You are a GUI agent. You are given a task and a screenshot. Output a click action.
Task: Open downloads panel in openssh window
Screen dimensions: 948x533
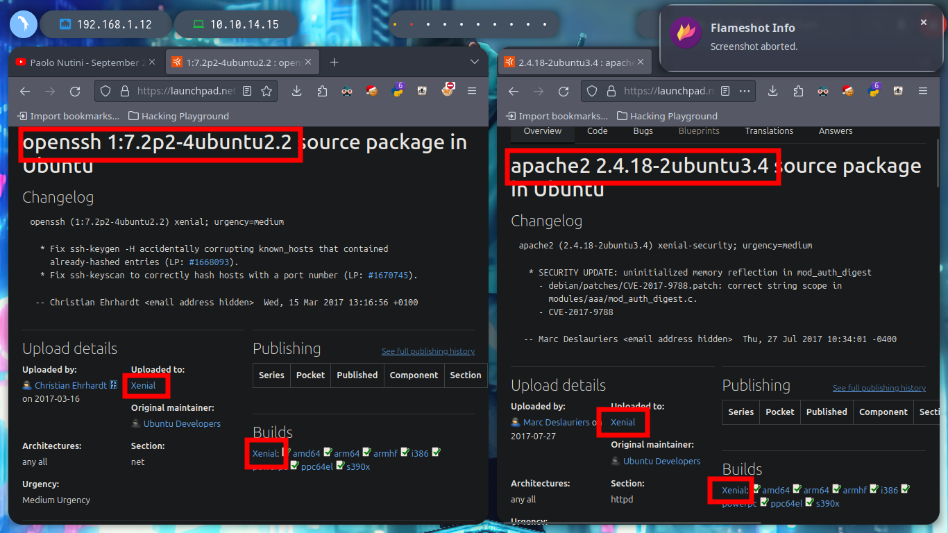(x=296, y=91)
